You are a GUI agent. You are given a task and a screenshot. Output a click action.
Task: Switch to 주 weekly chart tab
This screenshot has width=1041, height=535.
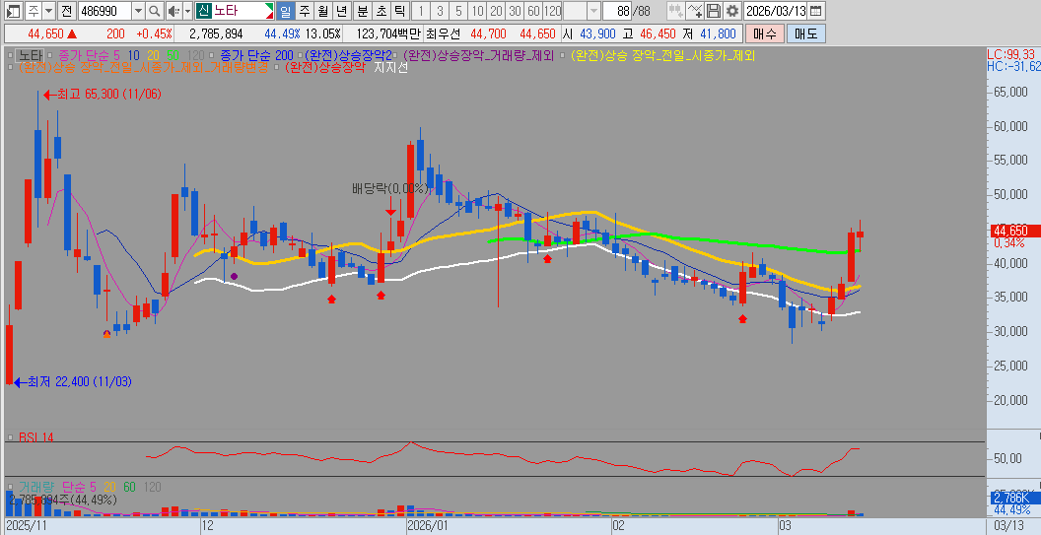click(x=304, y=11)
